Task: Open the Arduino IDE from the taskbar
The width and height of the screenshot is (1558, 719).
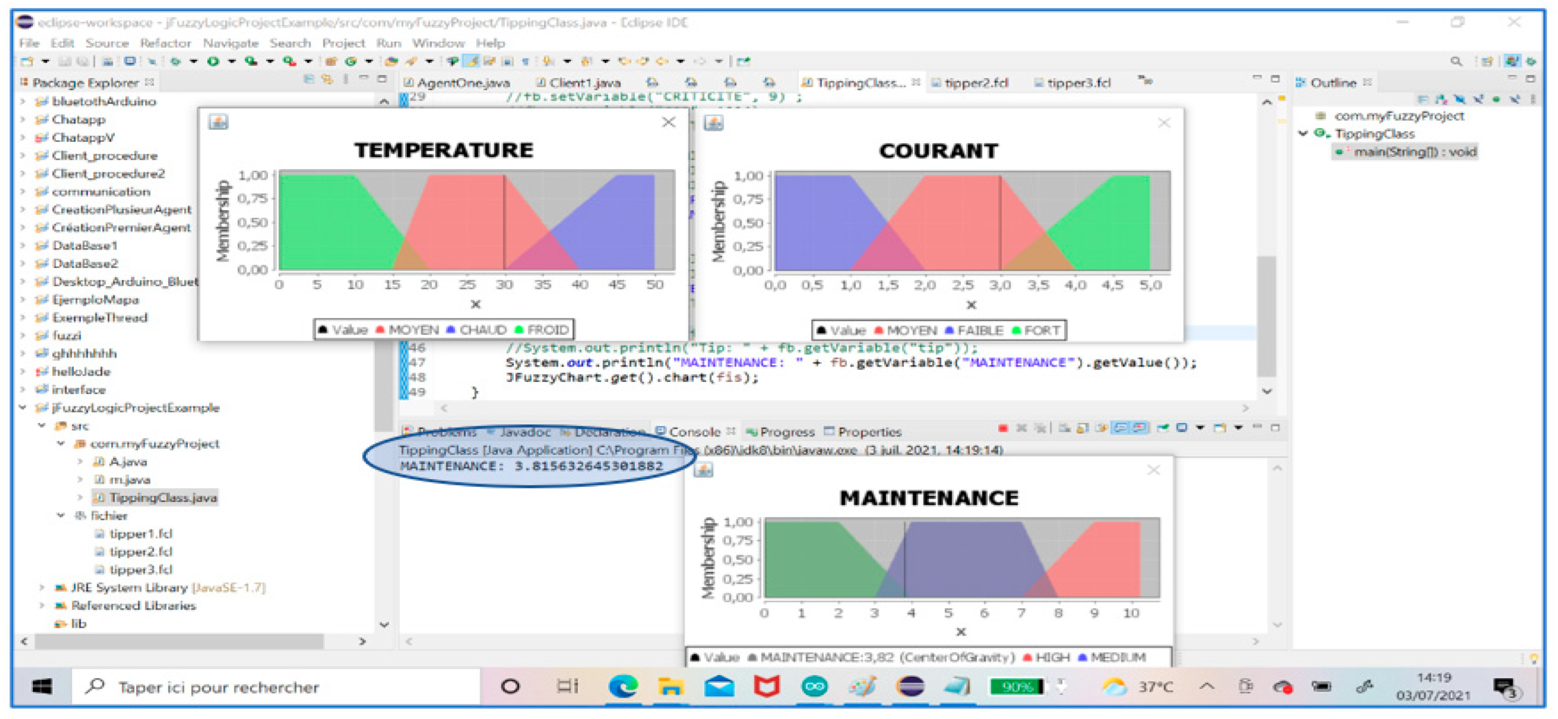Action: (x=814, y=687)
